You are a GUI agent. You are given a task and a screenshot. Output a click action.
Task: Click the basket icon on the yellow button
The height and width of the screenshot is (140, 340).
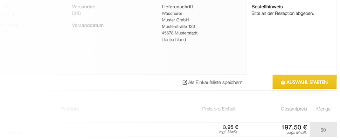pos(283,83)
